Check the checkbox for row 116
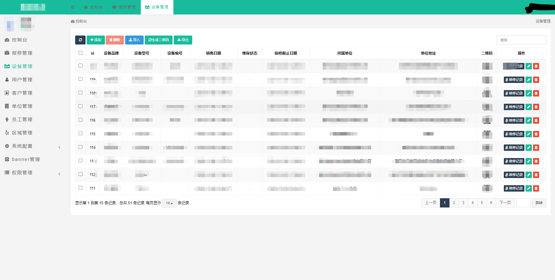This screenshot has height=280, width=555. (x=80, y=120)
